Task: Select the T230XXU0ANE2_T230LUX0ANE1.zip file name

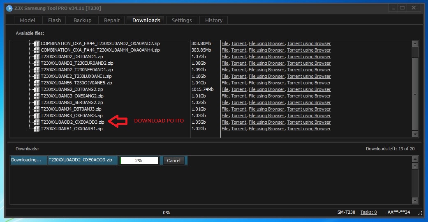Action: [76, 76]
